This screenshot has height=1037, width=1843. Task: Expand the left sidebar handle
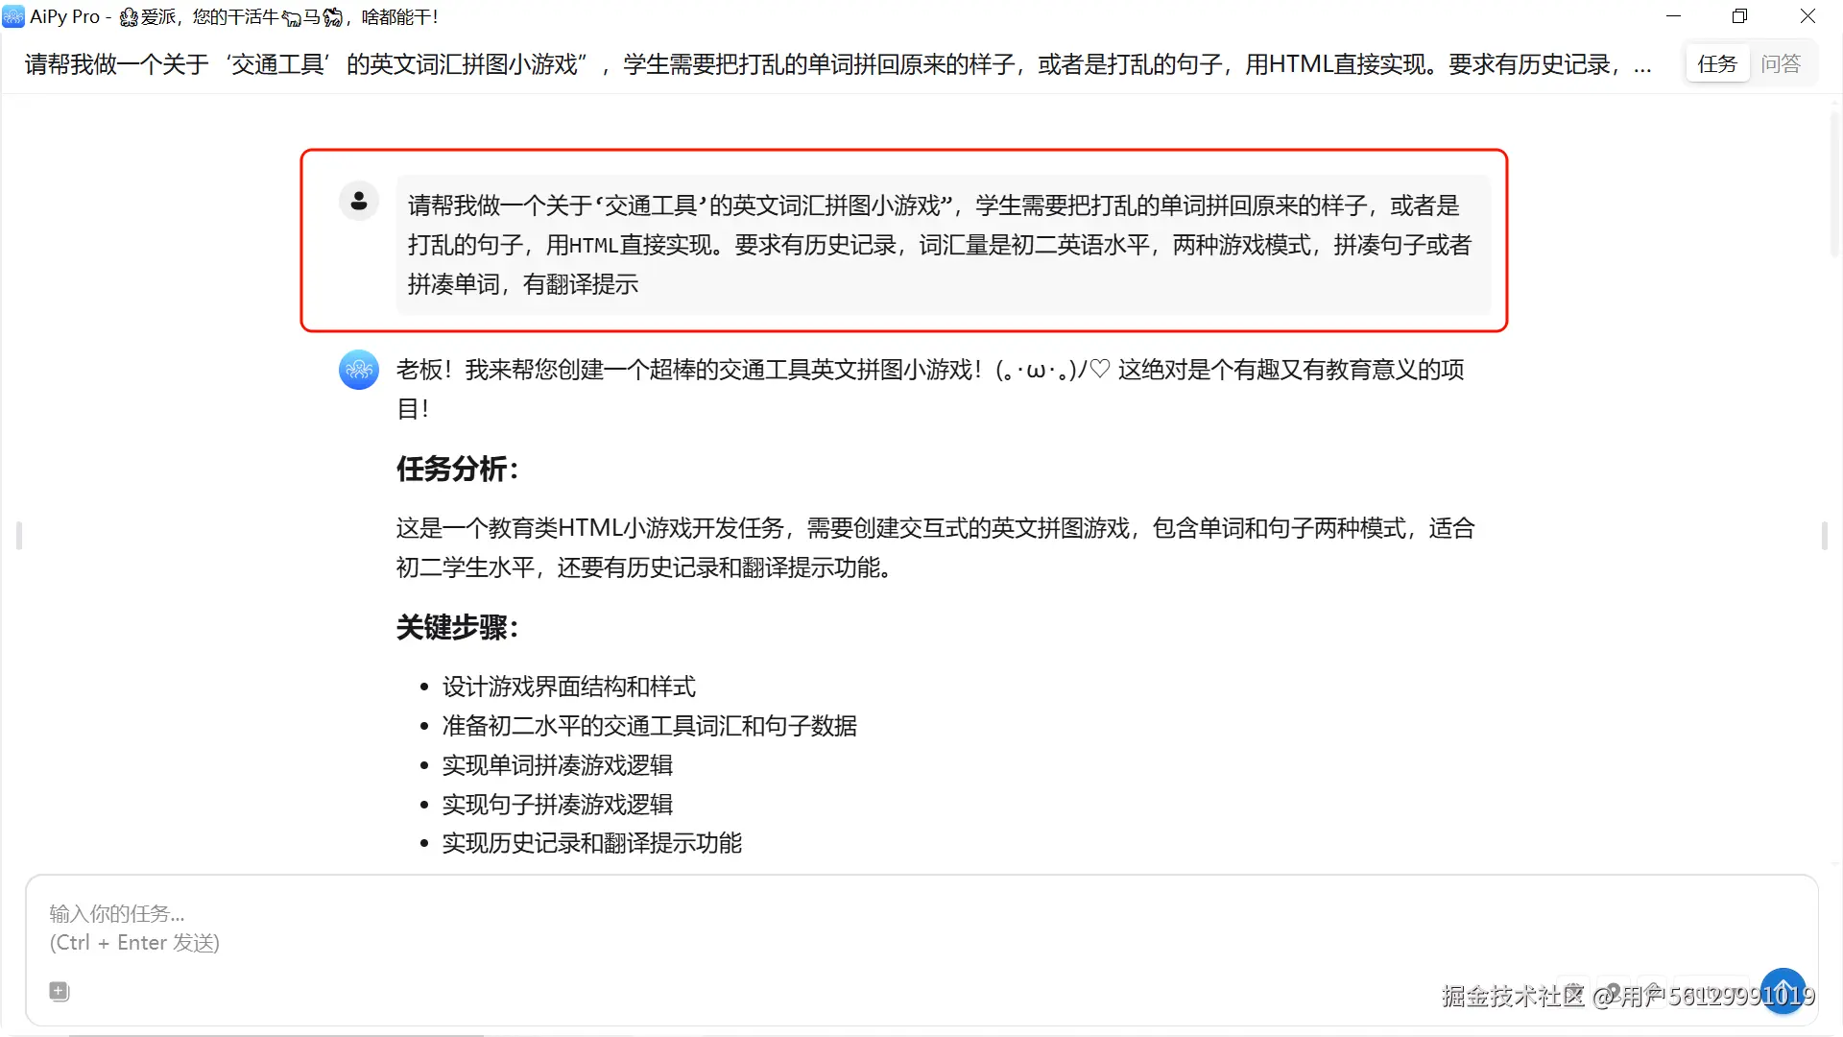click(19, 535)
